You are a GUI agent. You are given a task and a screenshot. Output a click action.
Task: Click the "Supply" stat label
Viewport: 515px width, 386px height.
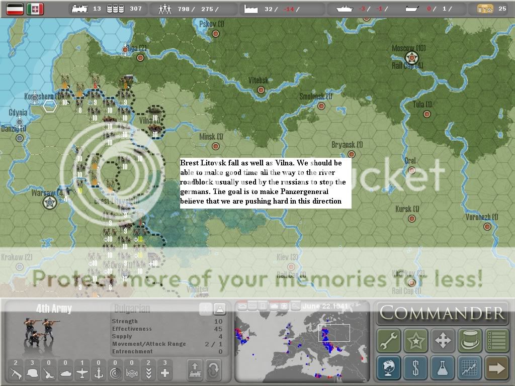pyautogui.click(x=122, y=336)
